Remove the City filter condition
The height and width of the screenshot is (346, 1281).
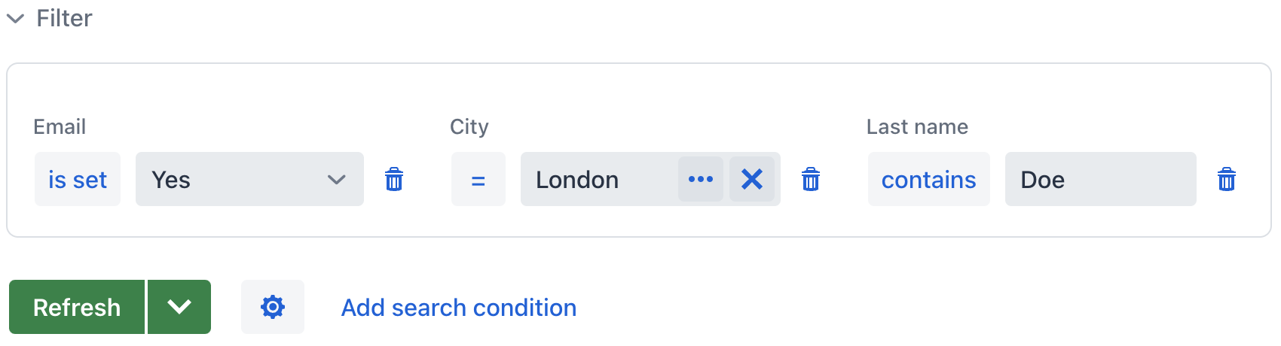coord(811,180)
